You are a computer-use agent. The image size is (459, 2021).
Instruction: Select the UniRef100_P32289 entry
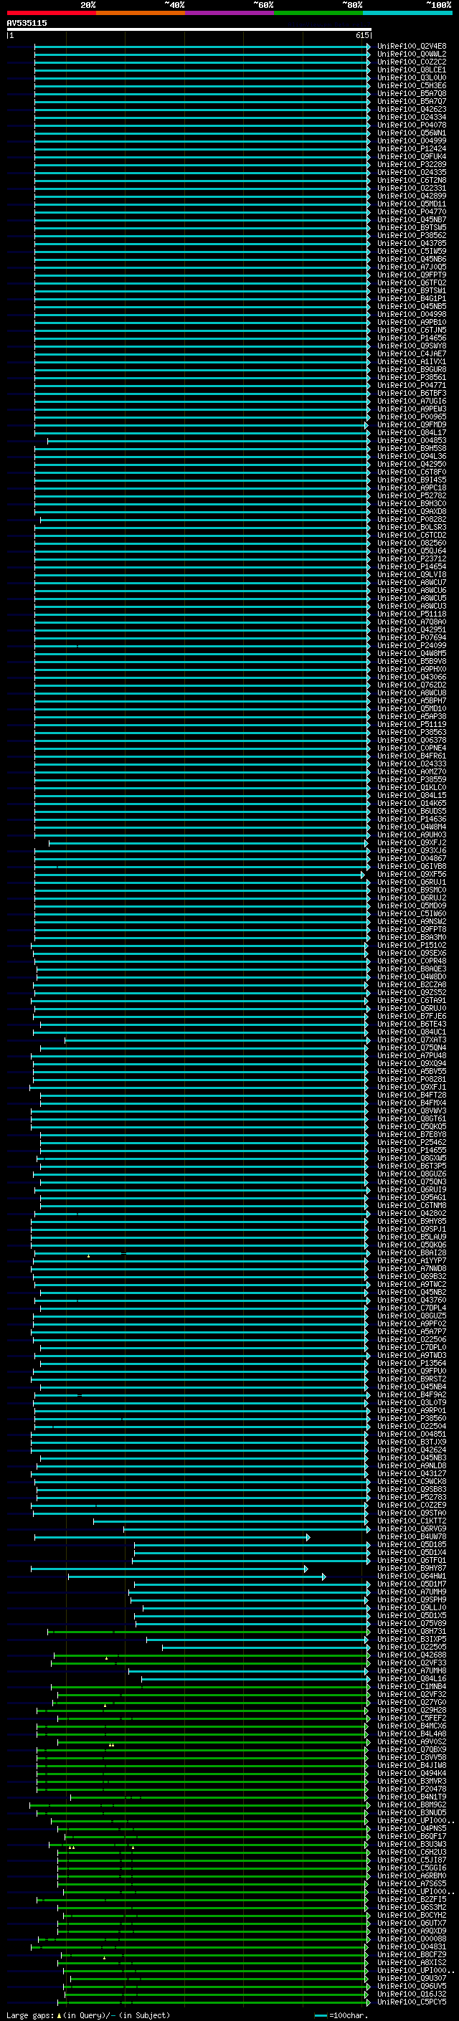[412, 164]
